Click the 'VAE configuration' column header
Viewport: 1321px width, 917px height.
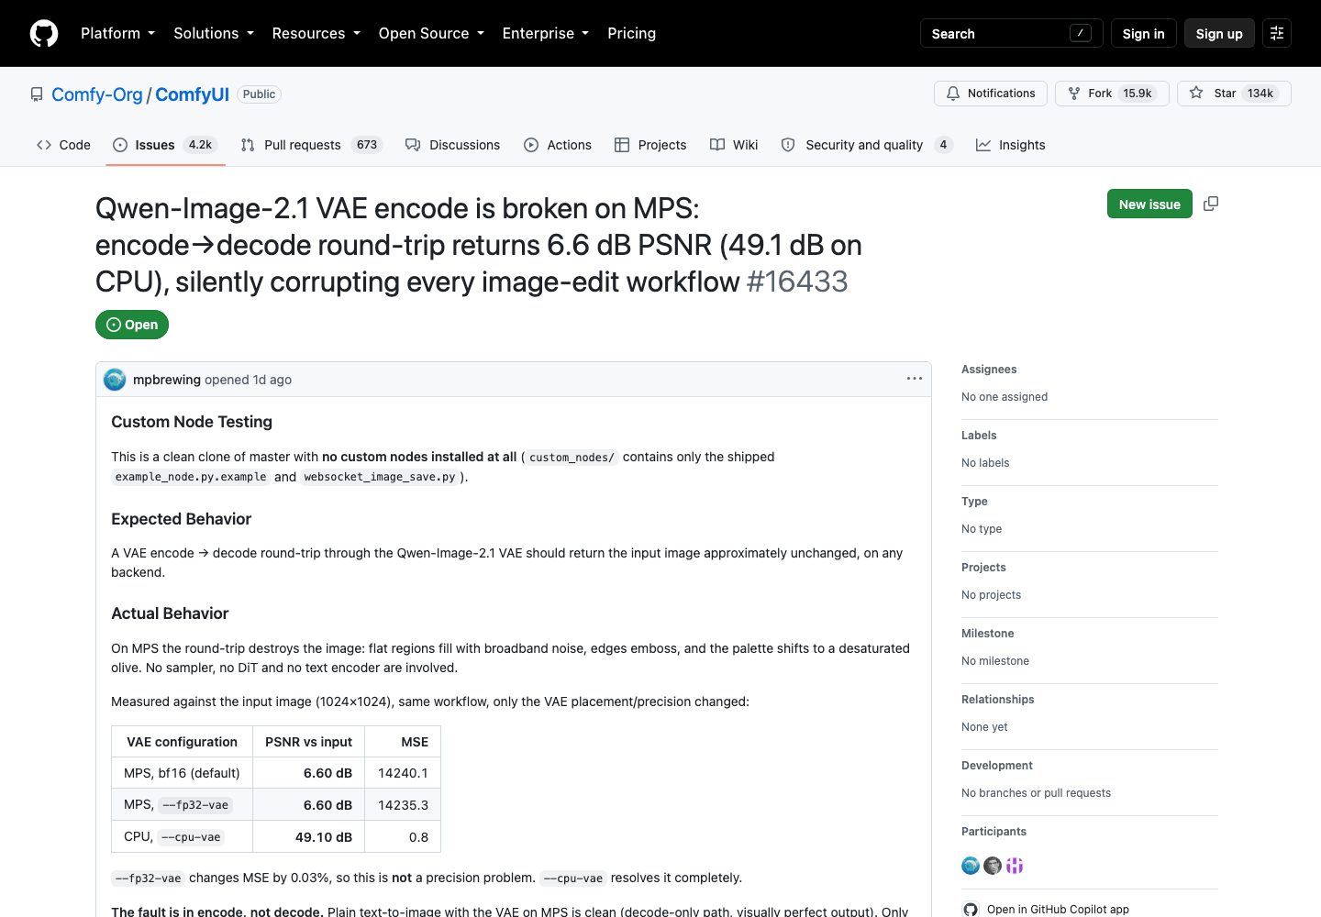(x=182, y=742)
